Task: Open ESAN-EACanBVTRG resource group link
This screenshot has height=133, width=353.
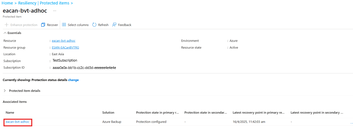Action: (65, 47)
